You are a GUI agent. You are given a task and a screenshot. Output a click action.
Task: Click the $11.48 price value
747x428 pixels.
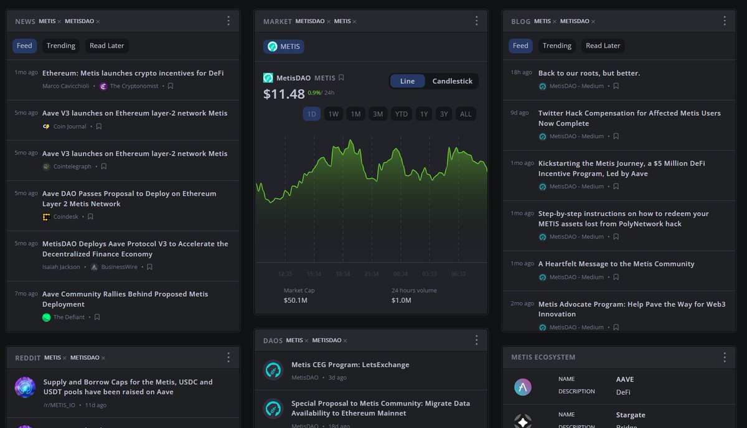click(x=284, y=94)
